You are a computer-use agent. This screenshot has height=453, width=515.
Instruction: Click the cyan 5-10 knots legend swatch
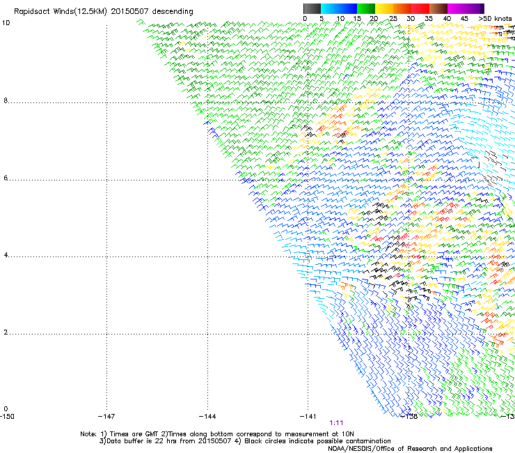[330, 8]
